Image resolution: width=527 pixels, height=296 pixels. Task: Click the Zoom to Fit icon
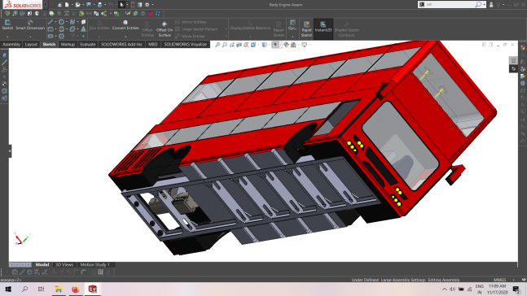[x=217, y=45]
